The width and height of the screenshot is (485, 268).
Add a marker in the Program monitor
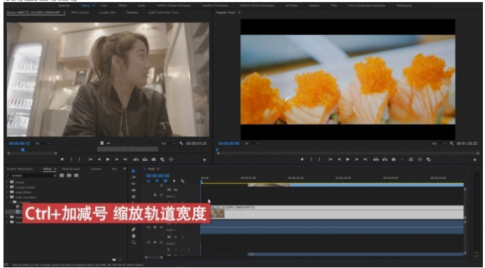302,160
